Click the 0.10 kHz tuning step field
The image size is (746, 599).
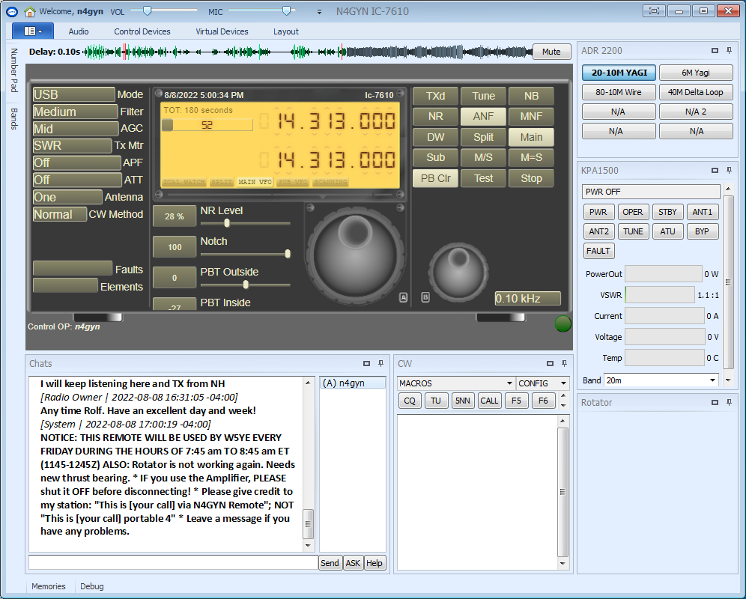point(527,298)
